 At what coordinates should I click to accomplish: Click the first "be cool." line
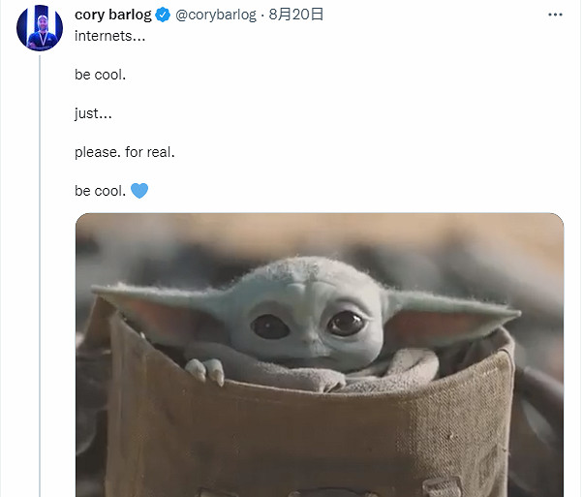point(100,74)
